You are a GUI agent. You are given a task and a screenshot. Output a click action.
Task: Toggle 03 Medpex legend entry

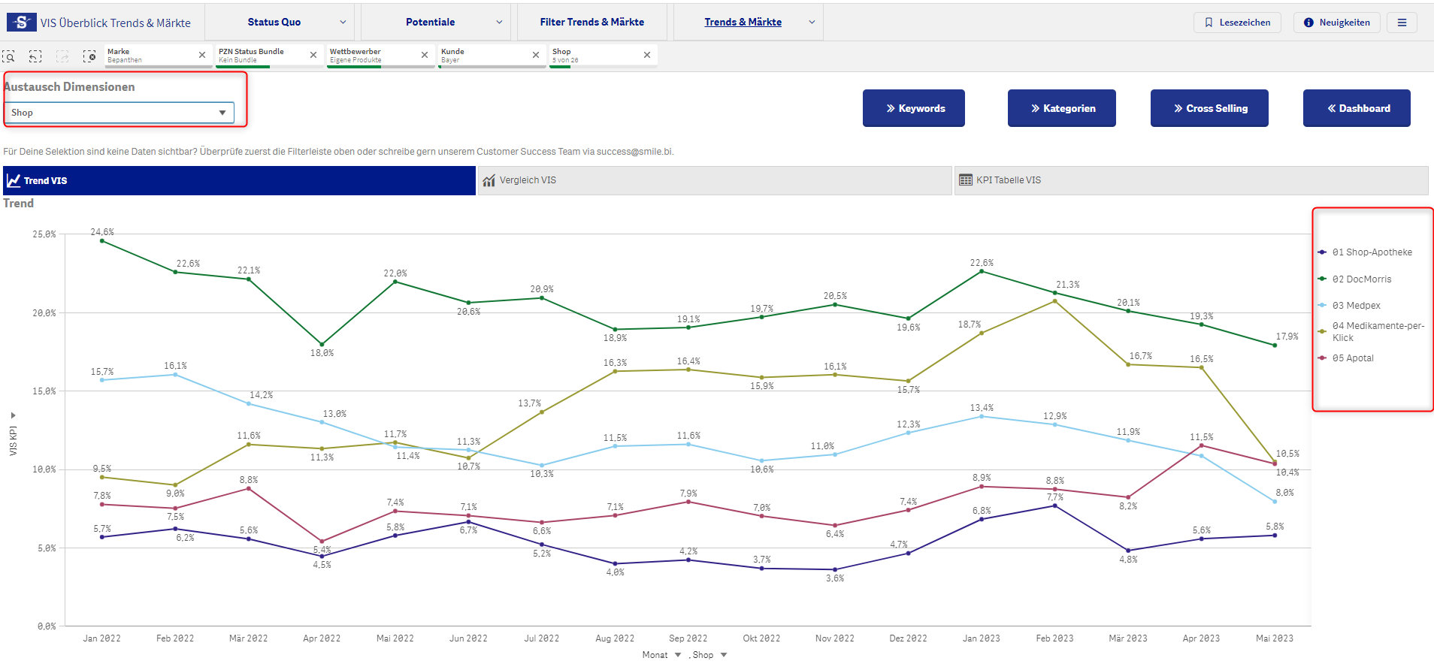coord(1356,306)
